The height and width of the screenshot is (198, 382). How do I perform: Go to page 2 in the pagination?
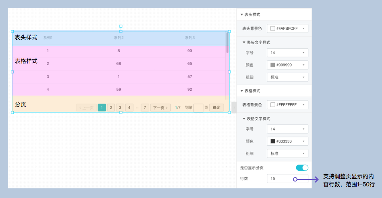pos(111,108)
